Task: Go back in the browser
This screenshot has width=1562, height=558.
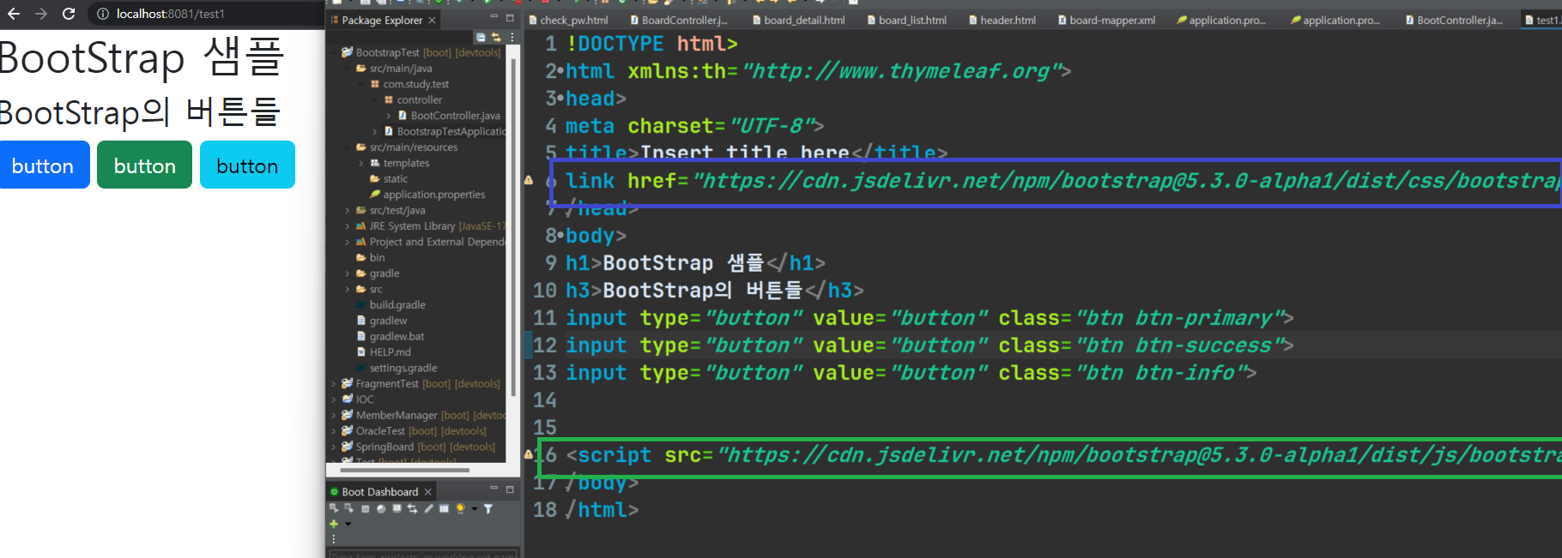Action: (x=14, y=14)
